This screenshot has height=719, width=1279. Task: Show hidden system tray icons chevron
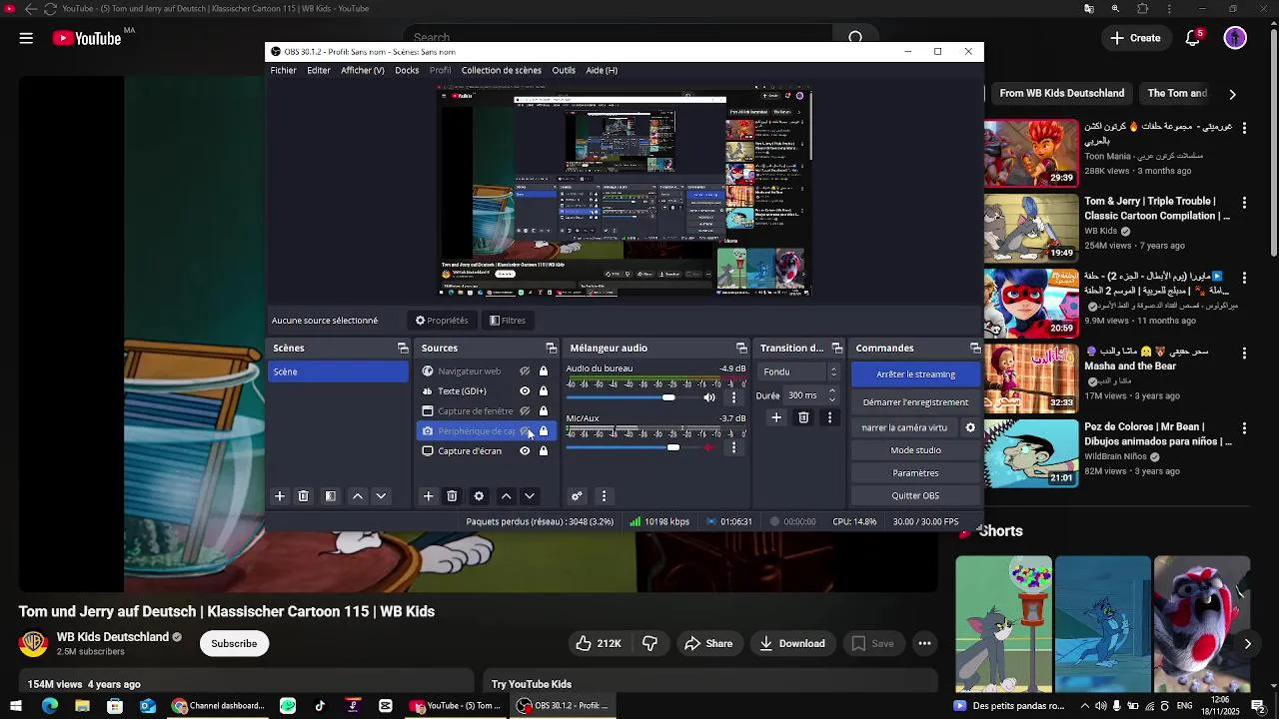tap(1085, 706)
